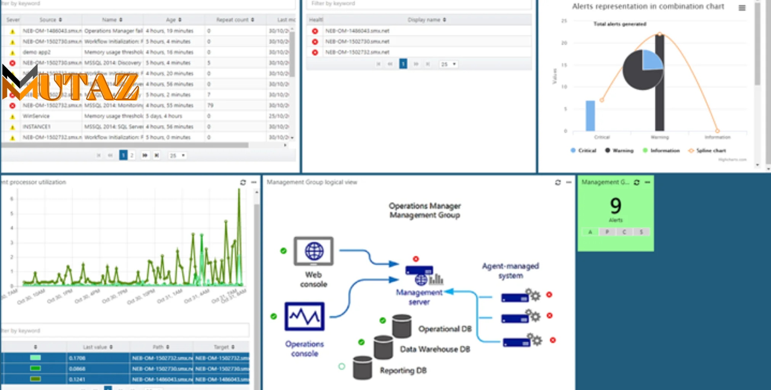The image size is (771, 390).
Task: Open Highcharts.com credit link
Action: (x=732, y=160)
